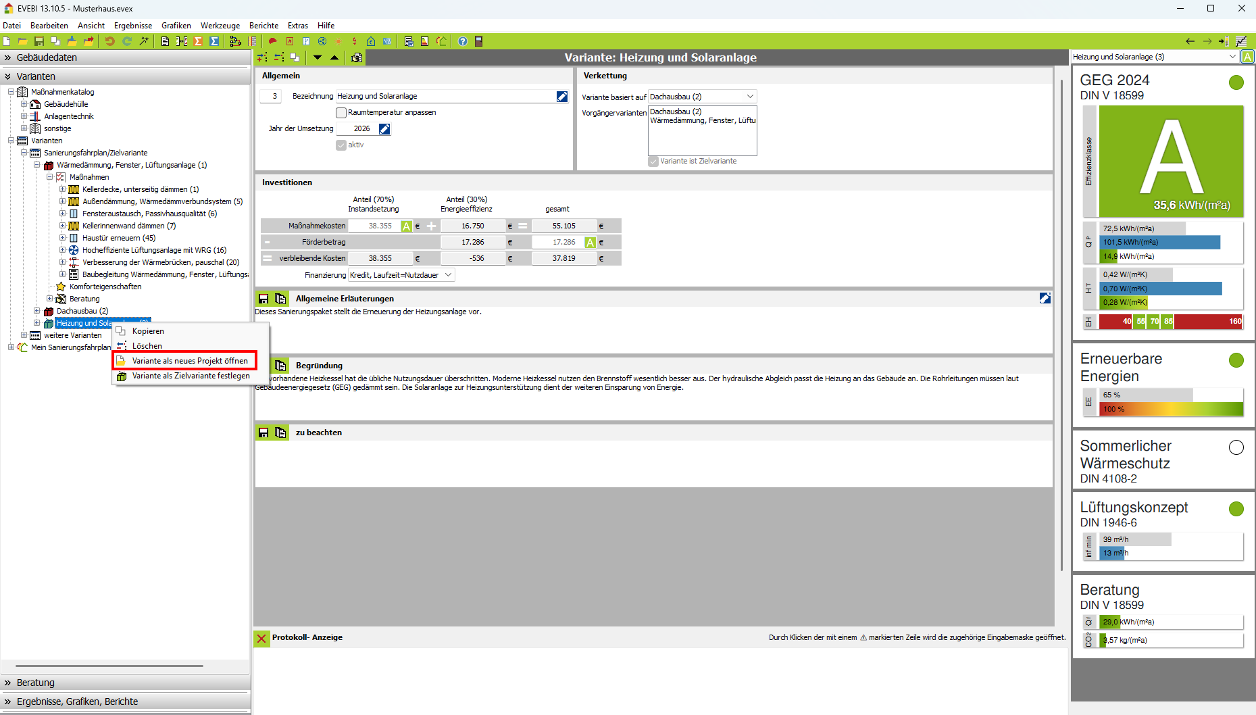Move variant down with black down arrow
This screenshot has width=1256, height=715.
click(318, 57)
